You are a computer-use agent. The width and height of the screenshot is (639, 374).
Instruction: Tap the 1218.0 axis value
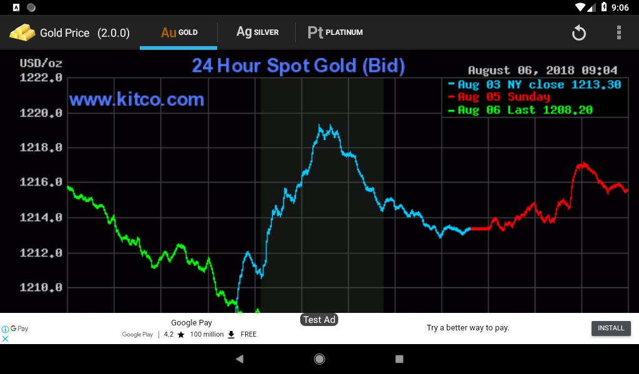pos(41,147)
